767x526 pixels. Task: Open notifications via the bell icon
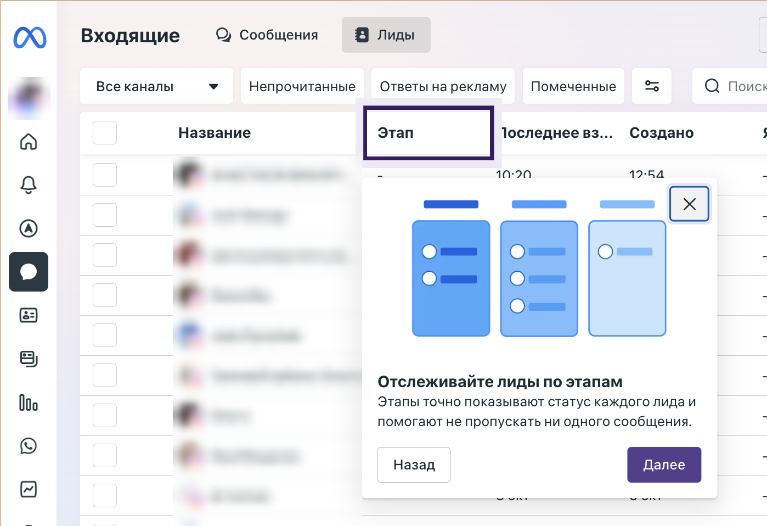point(29,185)
